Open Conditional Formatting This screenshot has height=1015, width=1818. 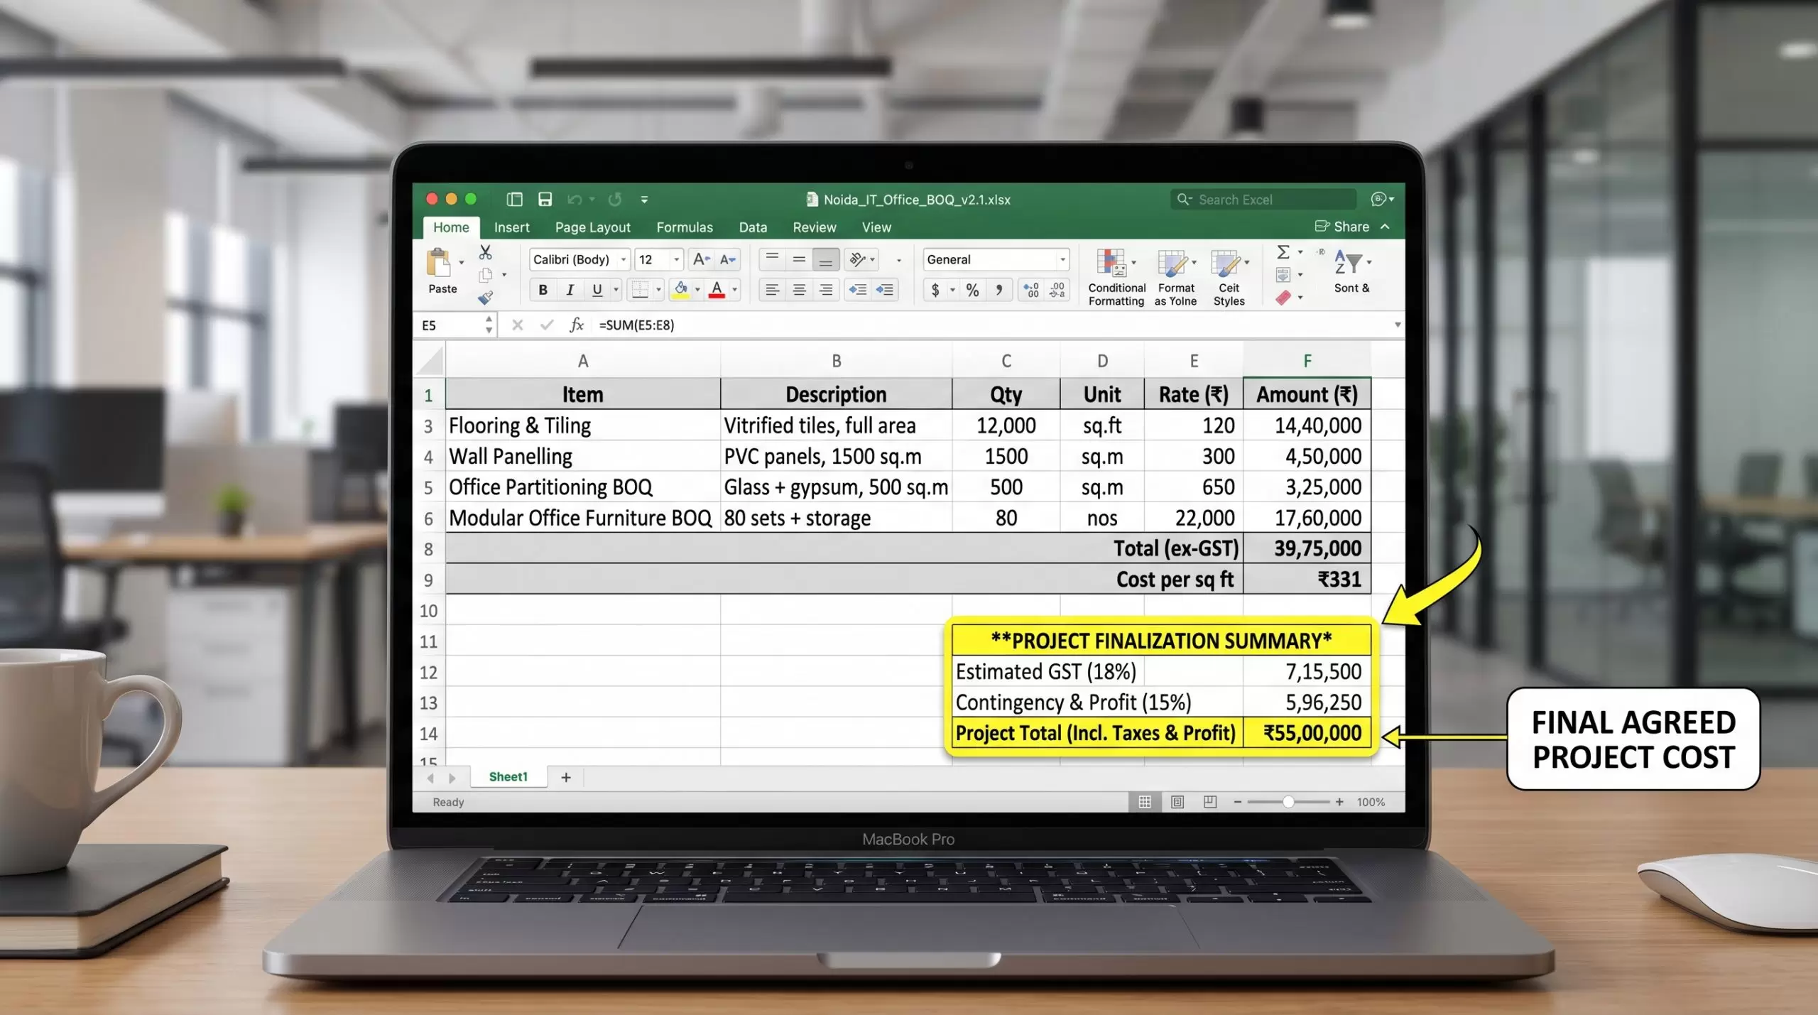pyautogui.click(x=1116, y=277)
